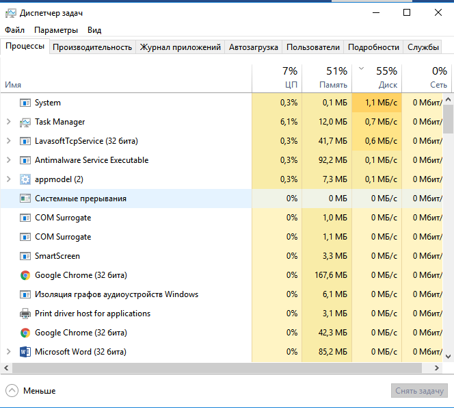The image size is (454, 408).
Task: Expand the LavasoftTcpService process group
Action: point(8,141)
